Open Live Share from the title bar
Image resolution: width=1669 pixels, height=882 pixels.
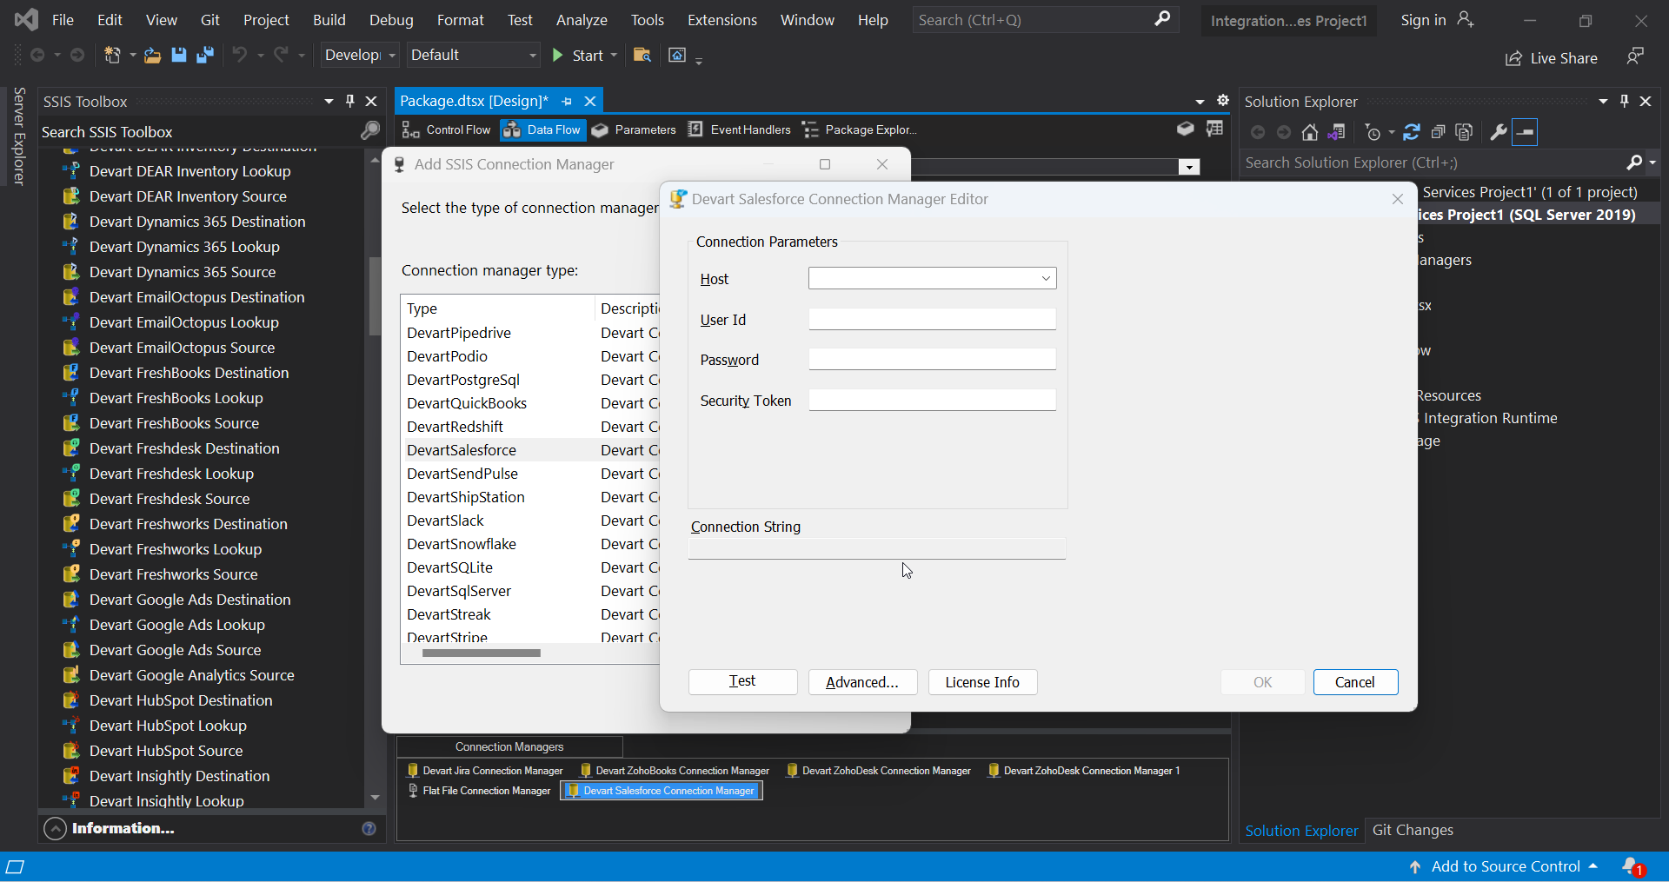1553,58
